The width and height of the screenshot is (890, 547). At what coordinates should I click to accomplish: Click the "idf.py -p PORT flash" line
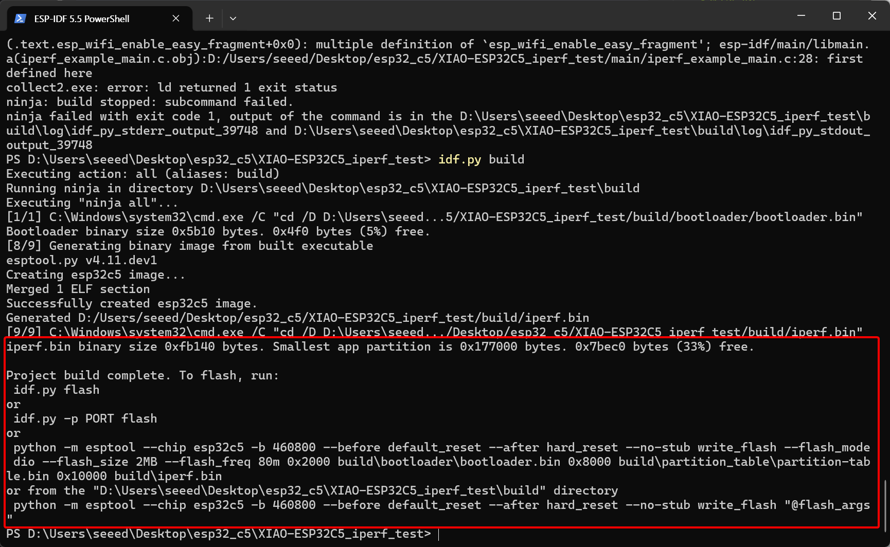(x=85, y=418)
